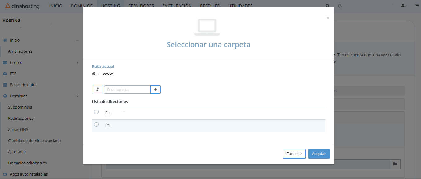Click the user account icon
421x179 pixels.
[403, 6]
